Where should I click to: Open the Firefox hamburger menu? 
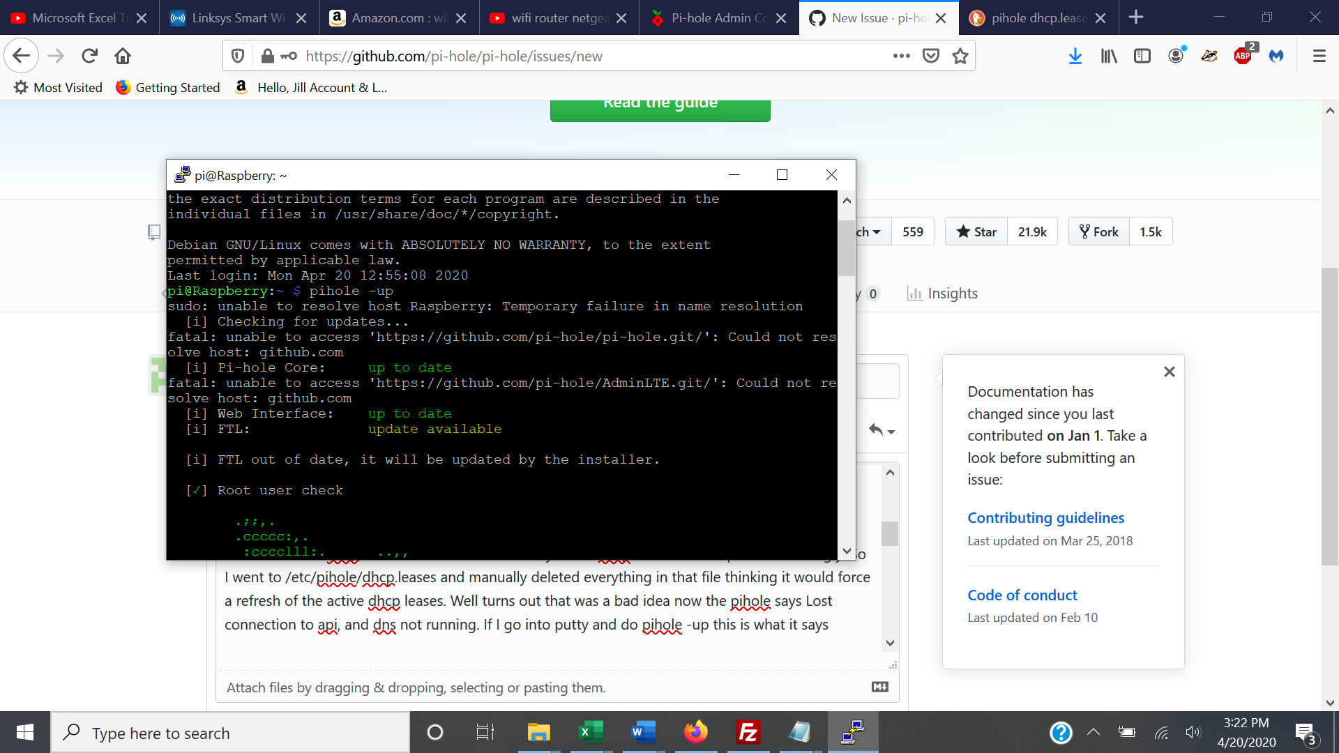pyautogui.click(x=1319, y=56)
